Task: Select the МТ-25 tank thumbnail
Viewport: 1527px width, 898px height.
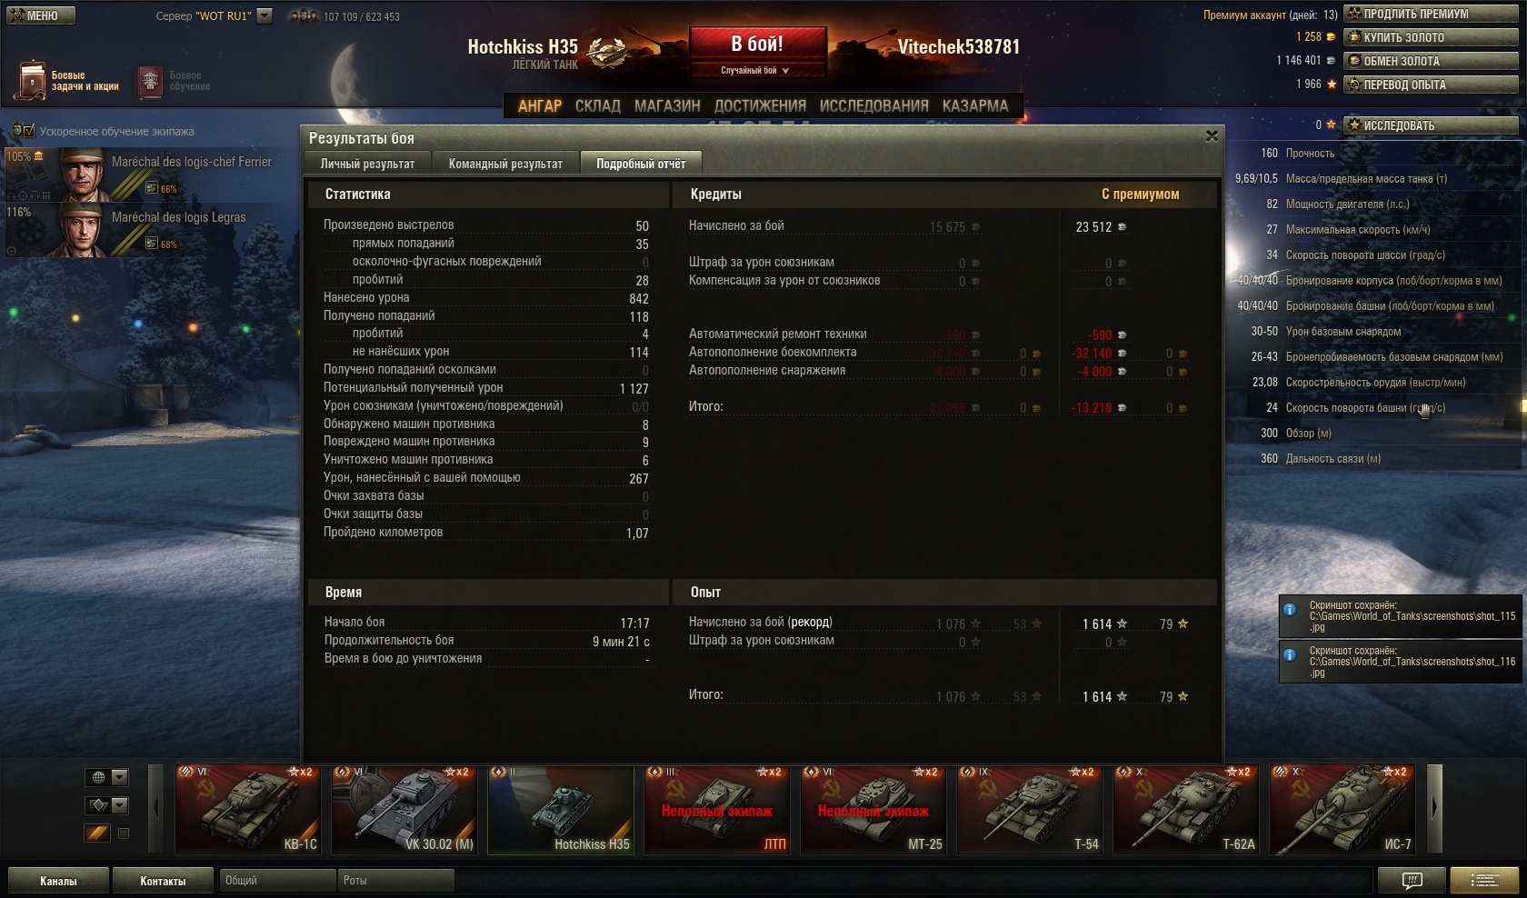Action: [x=873, y=809]
